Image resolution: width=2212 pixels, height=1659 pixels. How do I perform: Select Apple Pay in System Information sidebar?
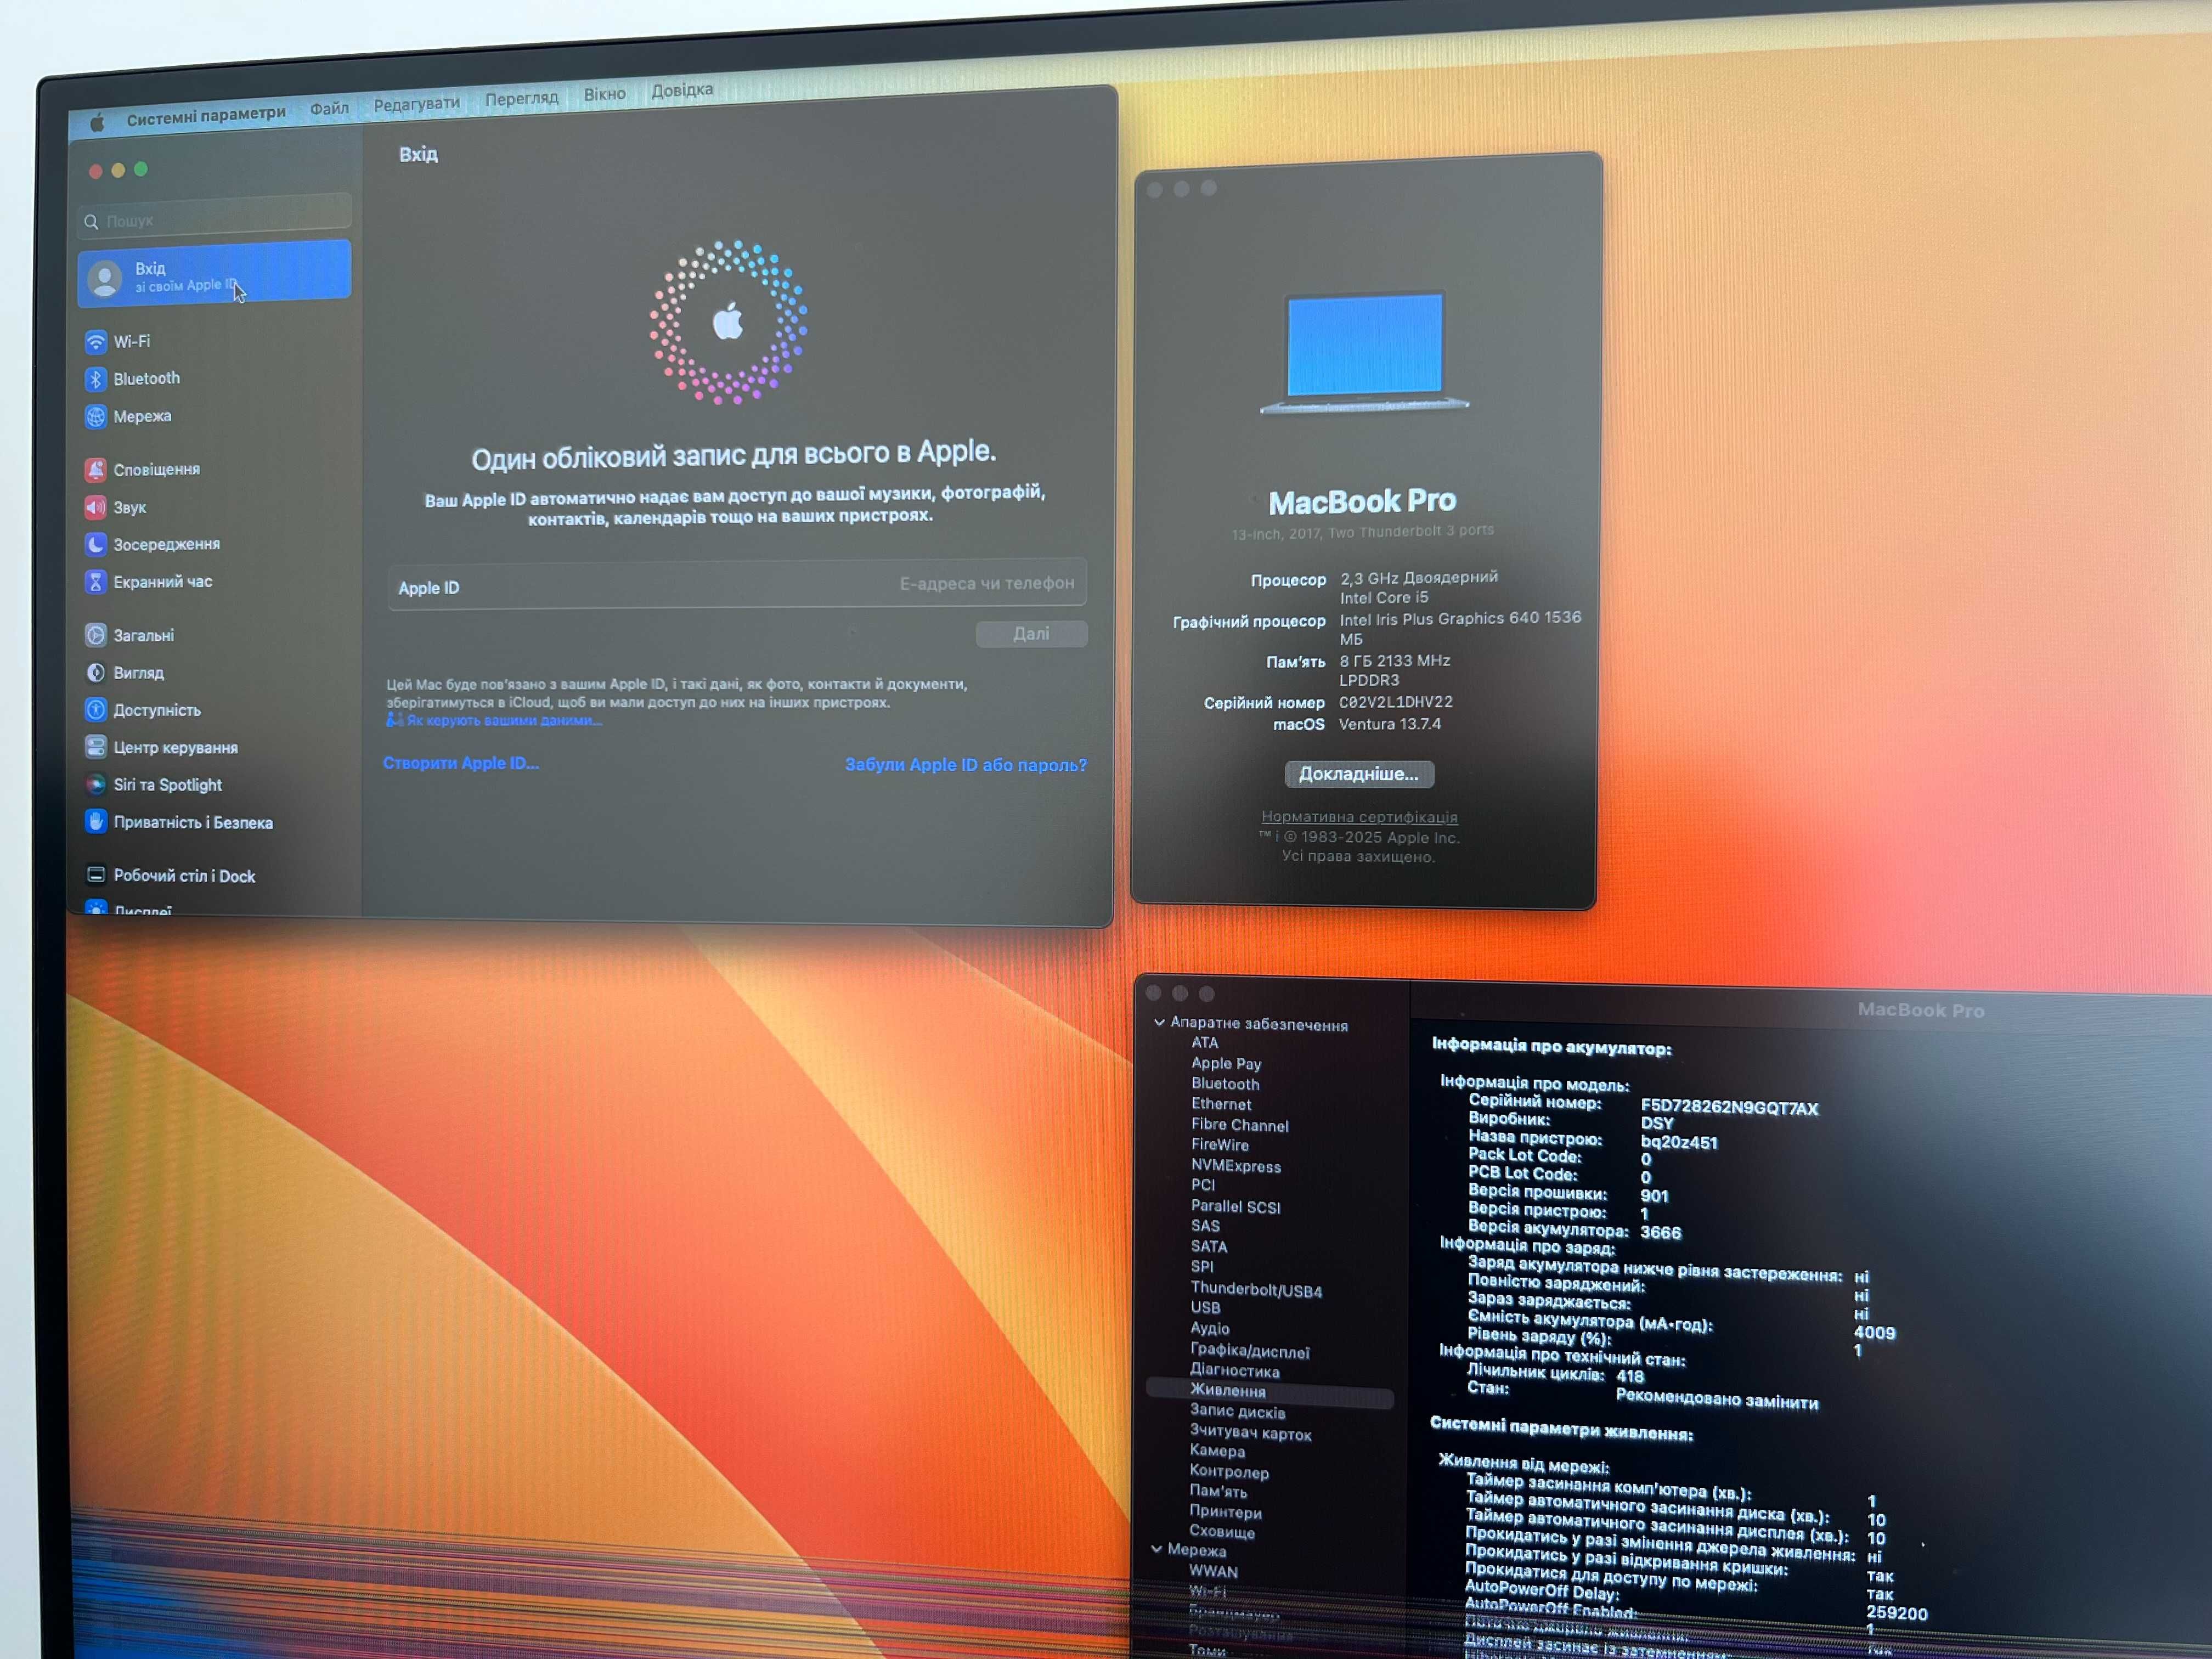(1226, 1063)
